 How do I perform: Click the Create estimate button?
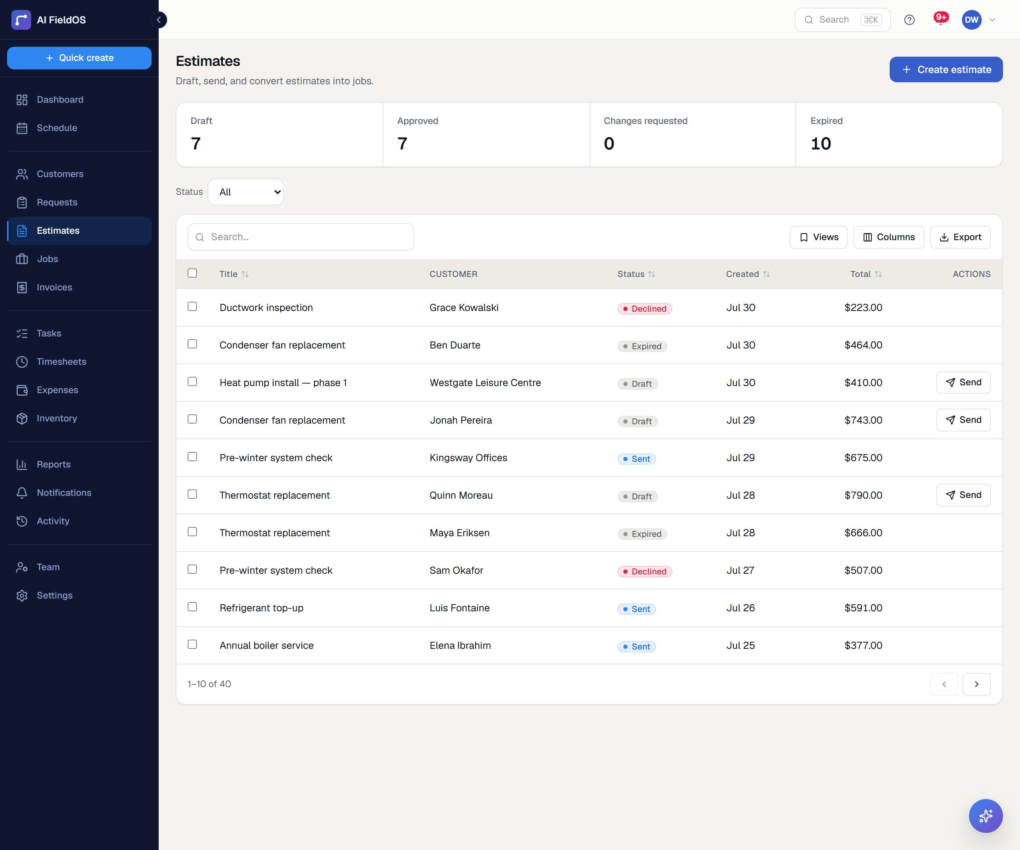pos(946,69)
